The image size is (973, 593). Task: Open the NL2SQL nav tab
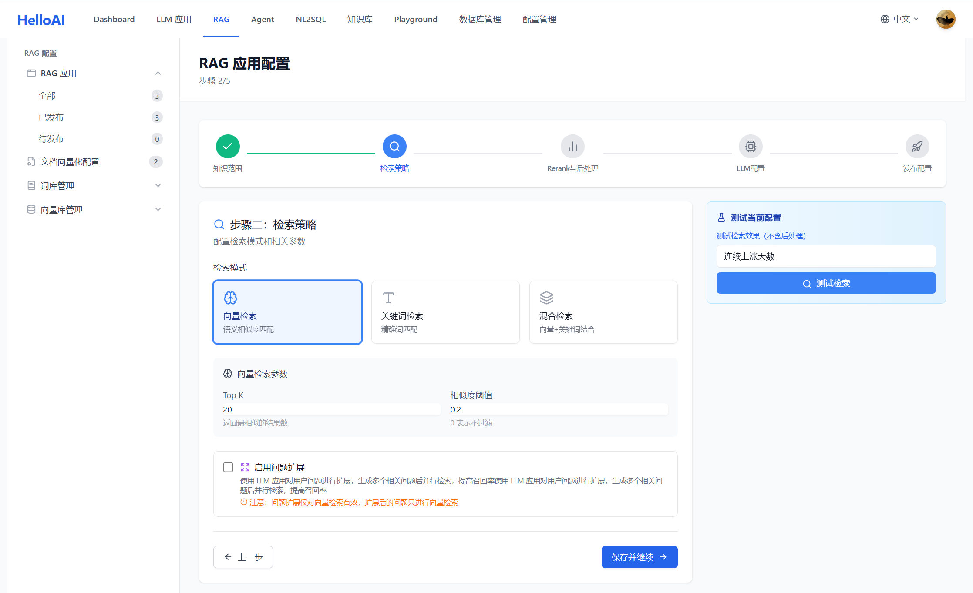(310, 19)
